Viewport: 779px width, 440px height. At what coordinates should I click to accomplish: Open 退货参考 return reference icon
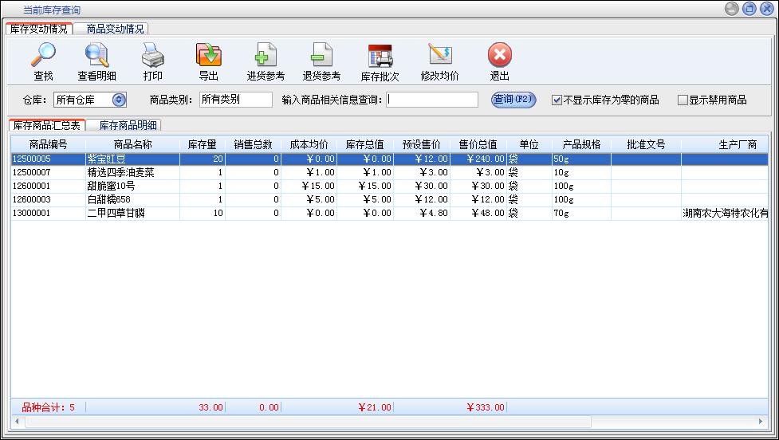321,56
